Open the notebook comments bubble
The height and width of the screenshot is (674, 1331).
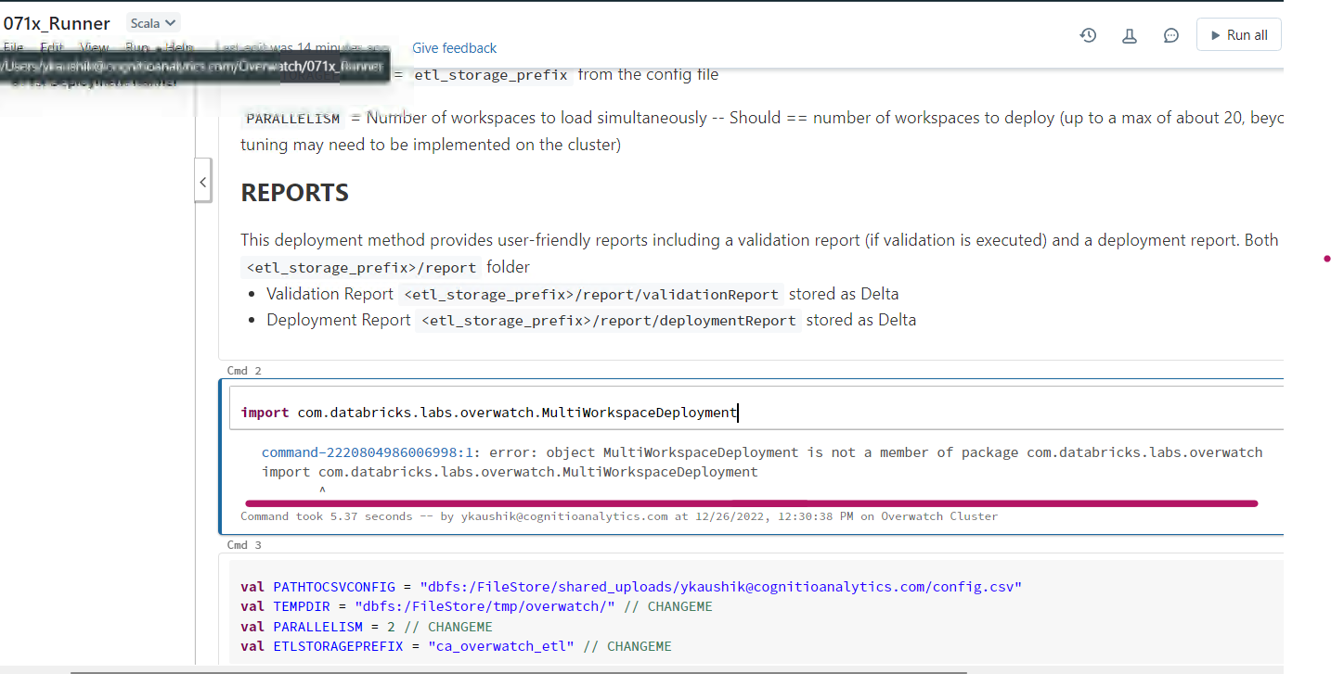pos(1170,34)
